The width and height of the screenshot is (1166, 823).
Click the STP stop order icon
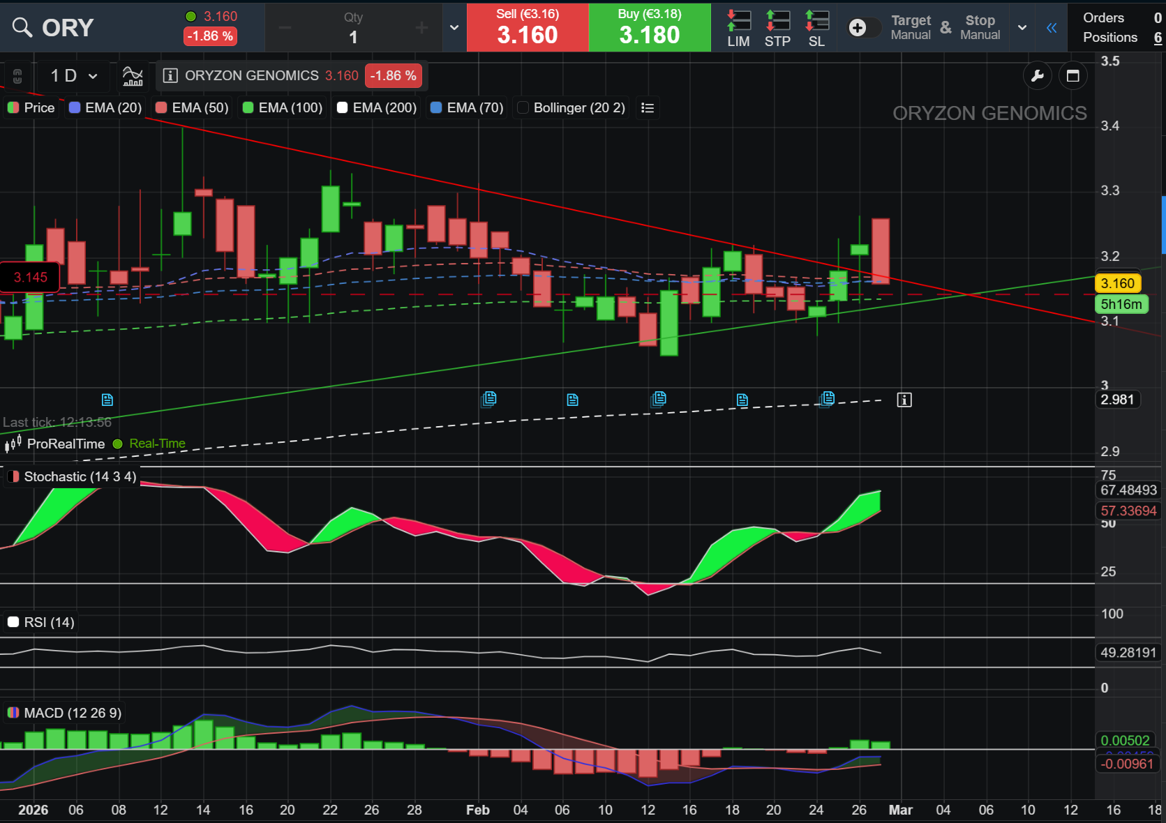(777, 28)
